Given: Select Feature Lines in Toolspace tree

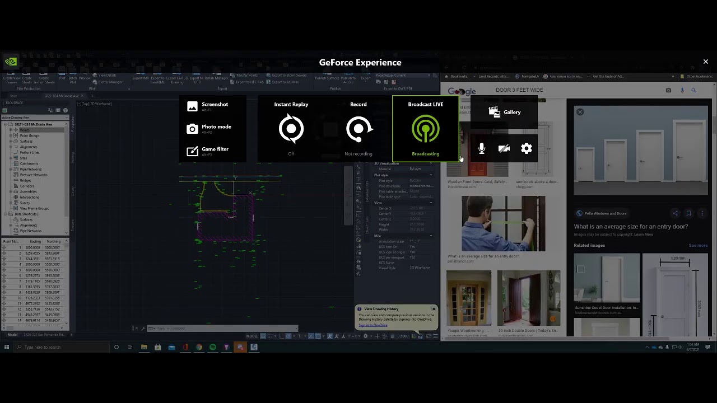Looking at the screenshot, I should coord(30,152).
